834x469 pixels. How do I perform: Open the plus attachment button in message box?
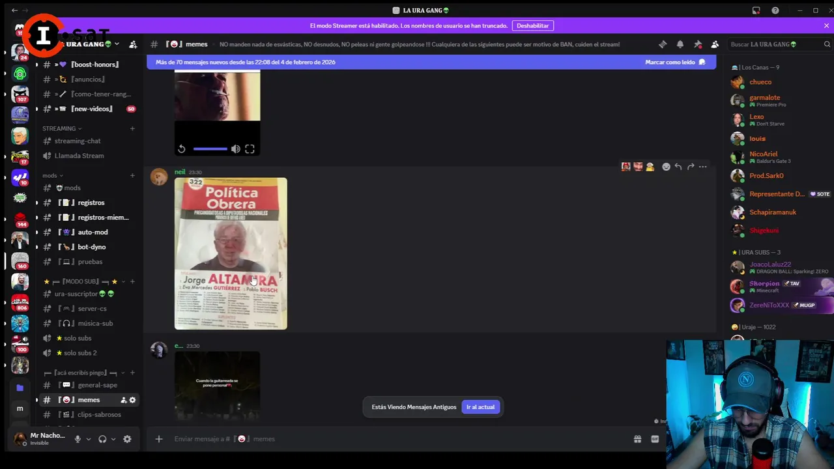pos(158,439)
